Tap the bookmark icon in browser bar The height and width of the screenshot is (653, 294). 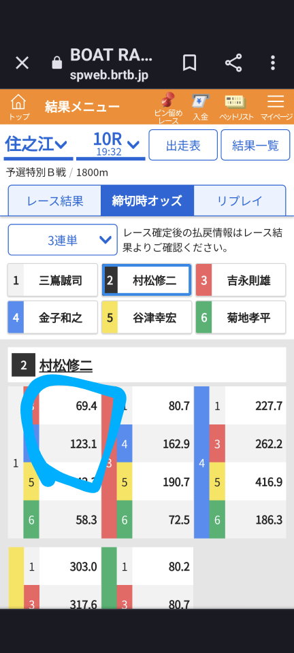[x=189, y=63]
